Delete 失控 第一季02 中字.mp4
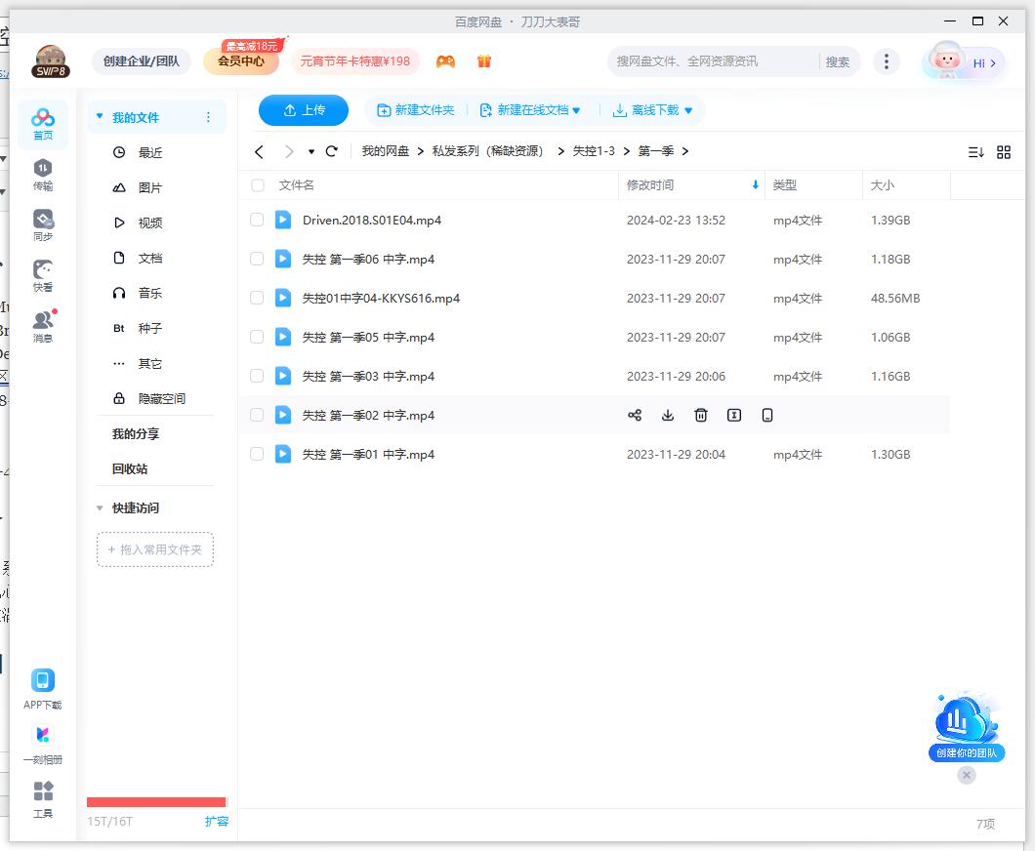The height and width of the screenshot is (851, 1035). [x=701, y=415]
